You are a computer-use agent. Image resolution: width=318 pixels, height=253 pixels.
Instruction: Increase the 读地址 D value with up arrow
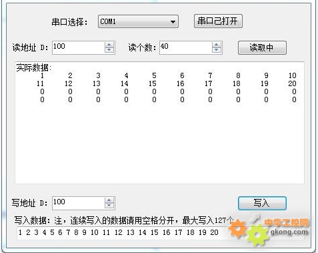tap(109, 45)
